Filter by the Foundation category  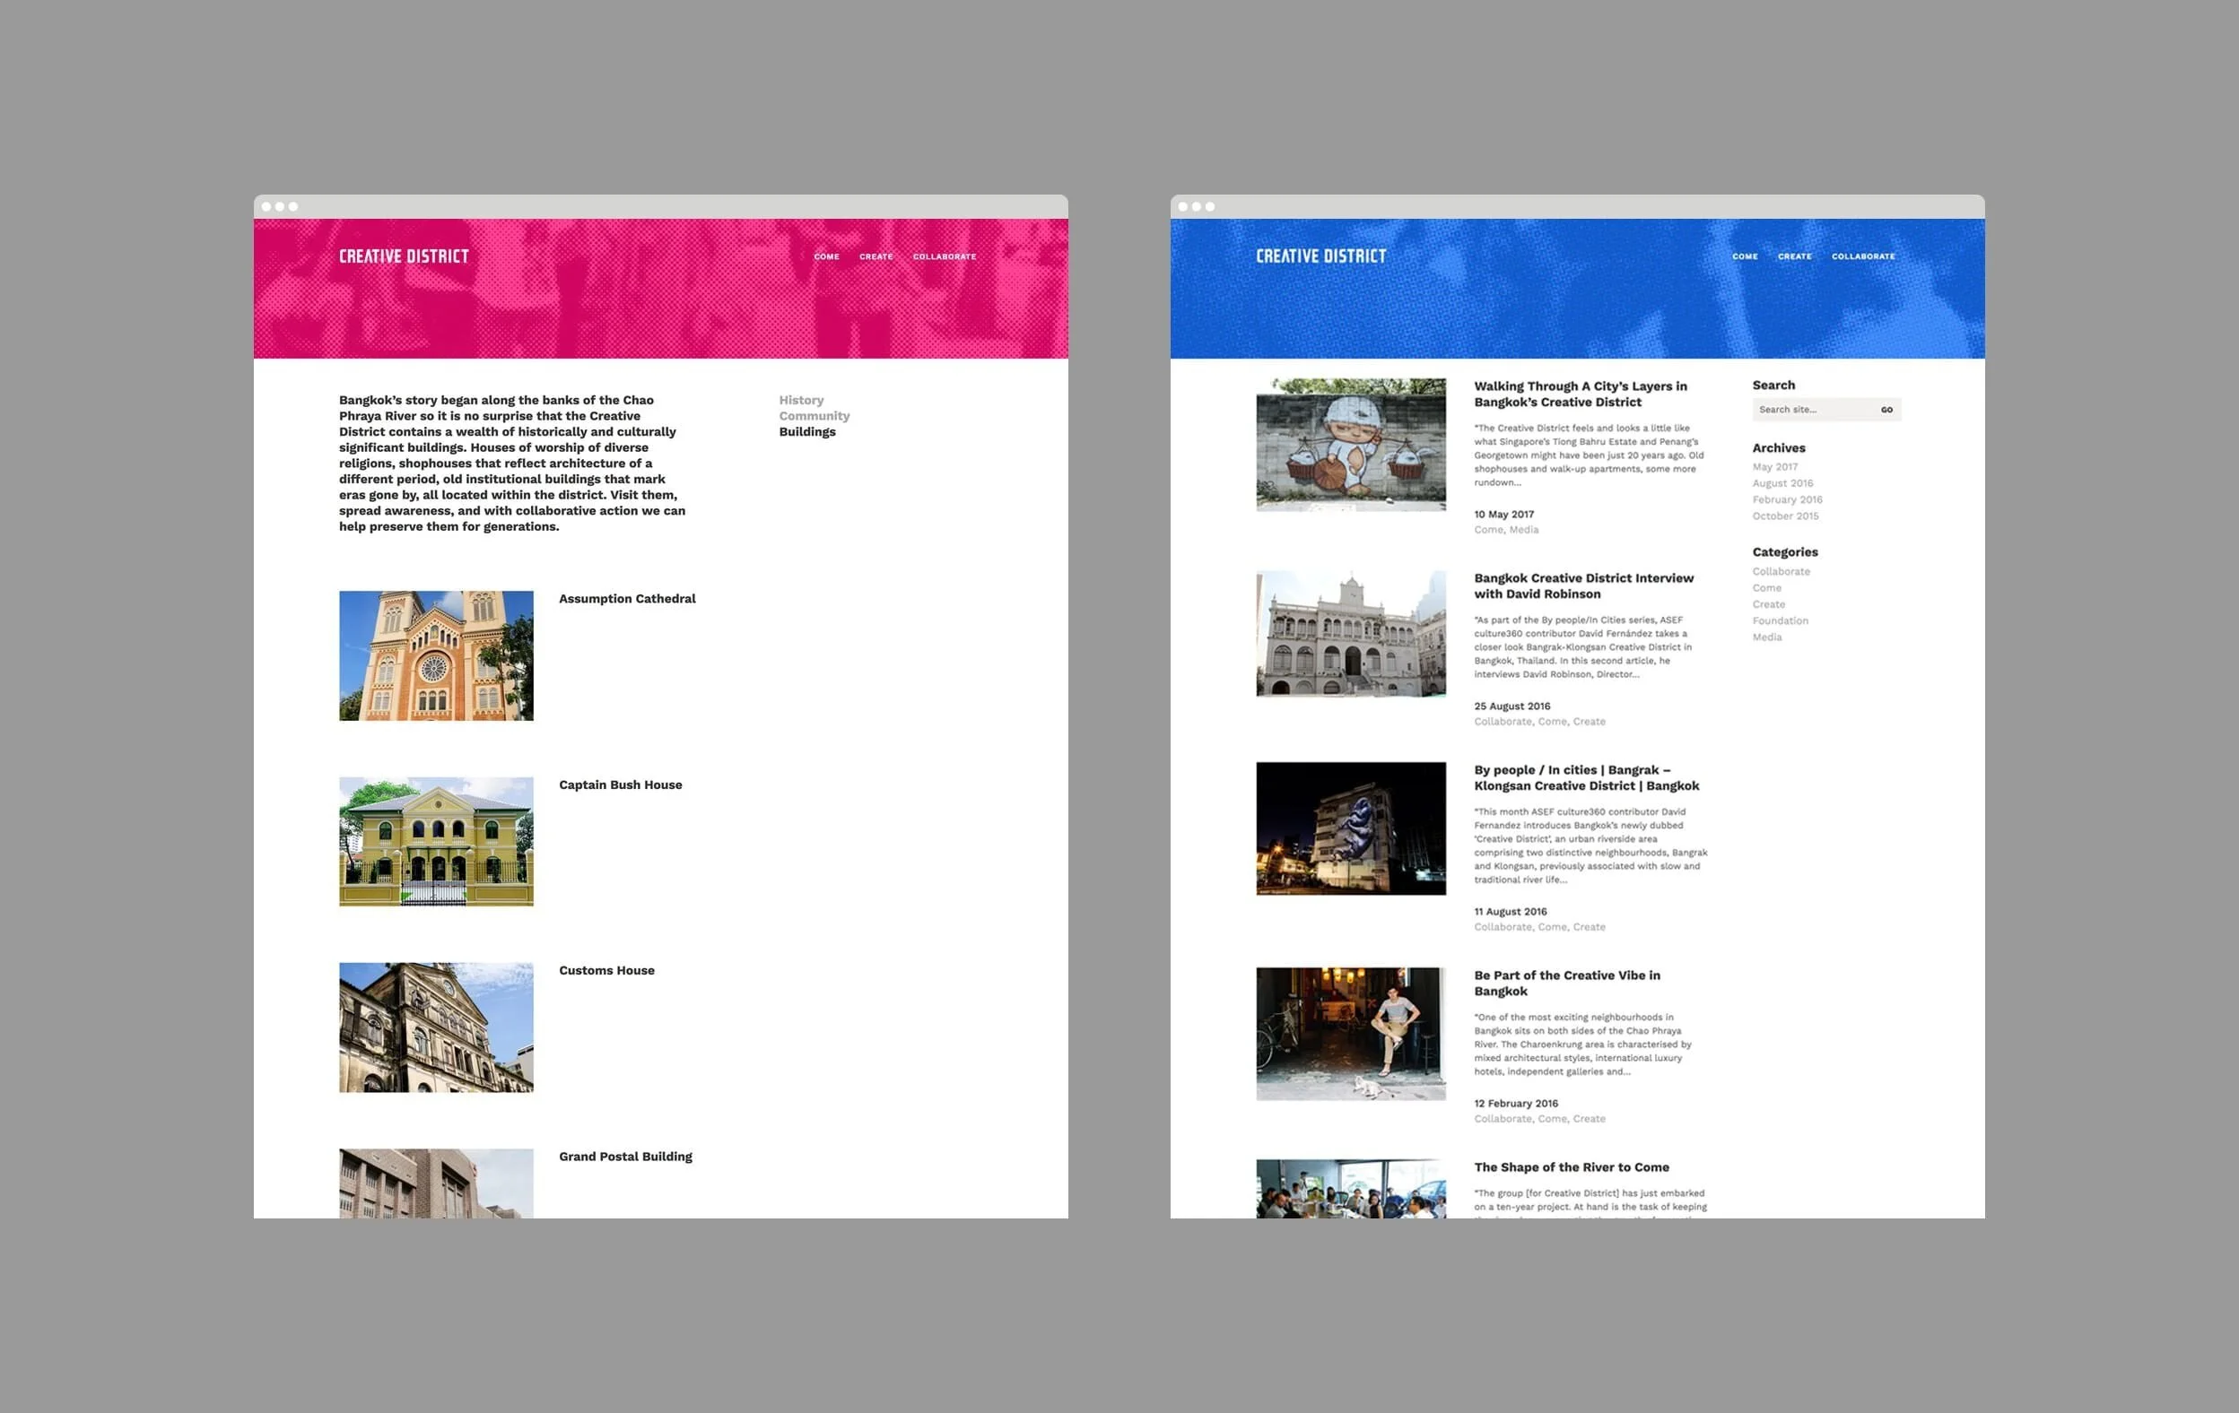(1780, 621)
